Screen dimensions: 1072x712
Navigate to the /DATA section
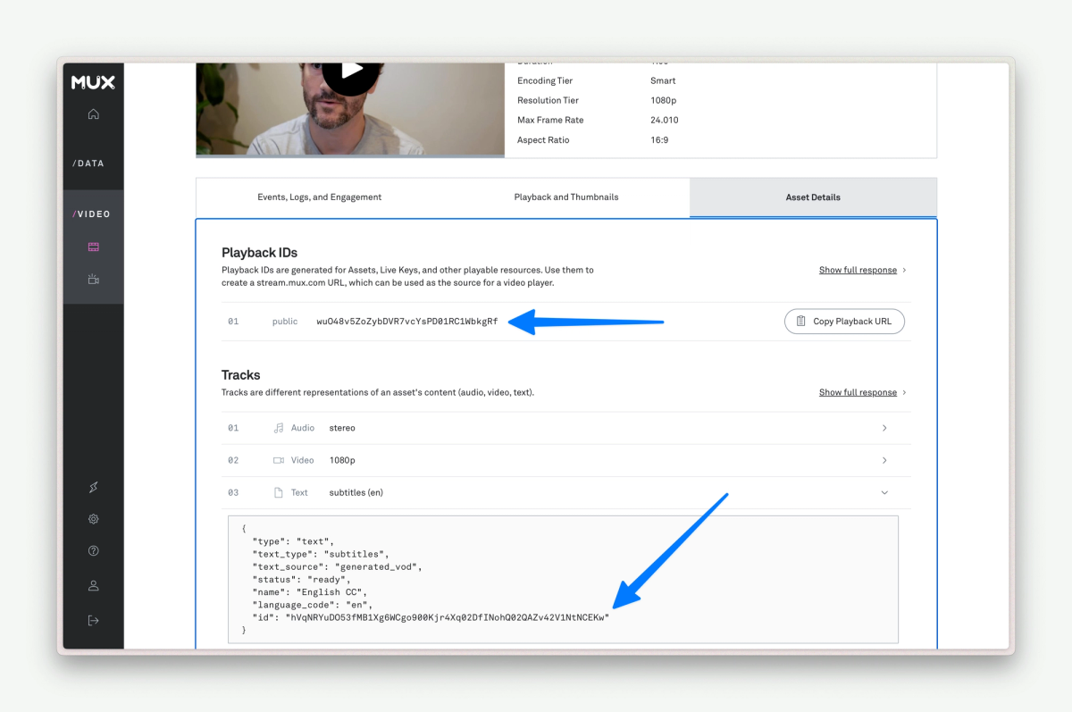[x=88, y=163]
